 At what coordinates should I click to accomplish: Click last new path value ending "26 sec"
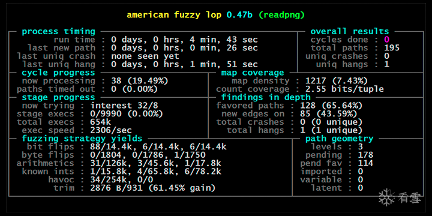(184, 48)
